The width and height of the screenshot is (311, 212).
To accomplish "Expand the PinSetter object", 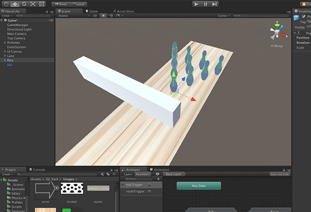I will (x=5, y=42).
